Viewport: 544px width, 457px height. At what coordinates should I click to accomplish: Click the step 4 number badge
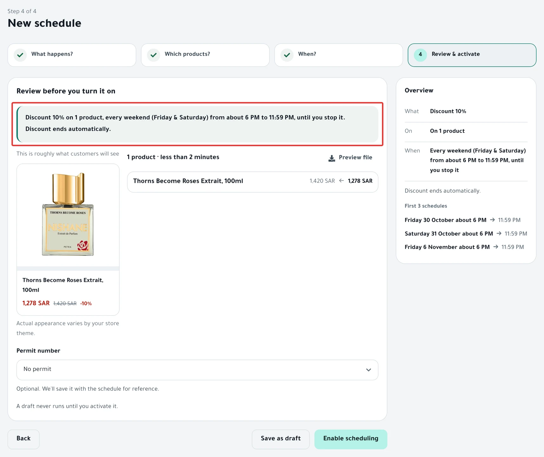[420, 55]
